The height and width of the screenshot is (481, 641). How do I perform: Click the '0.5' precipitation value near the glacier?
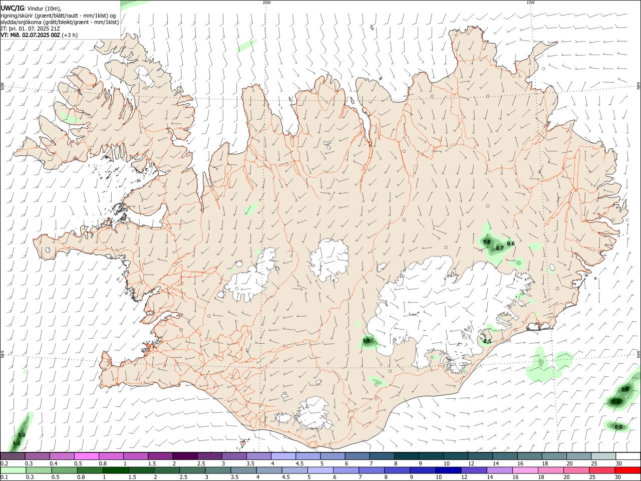(x=487, y=342)
